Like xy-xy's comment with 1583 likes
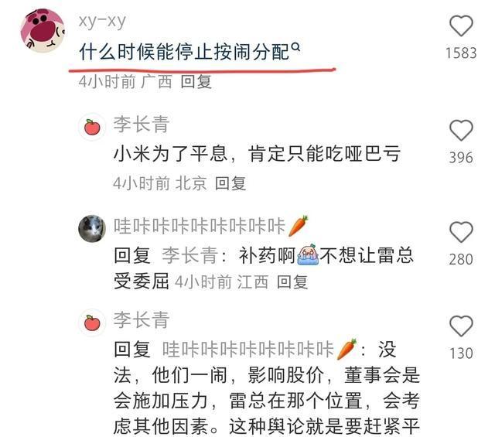Screen dimensions: 495x437 click(461, 26)
